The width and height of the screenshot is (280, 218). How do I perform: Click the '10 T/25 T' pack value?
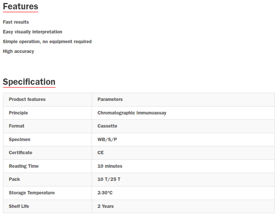(109, 179)
